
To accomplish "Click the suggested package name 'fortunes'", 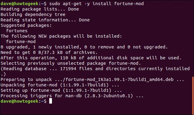I will [17, 31].
